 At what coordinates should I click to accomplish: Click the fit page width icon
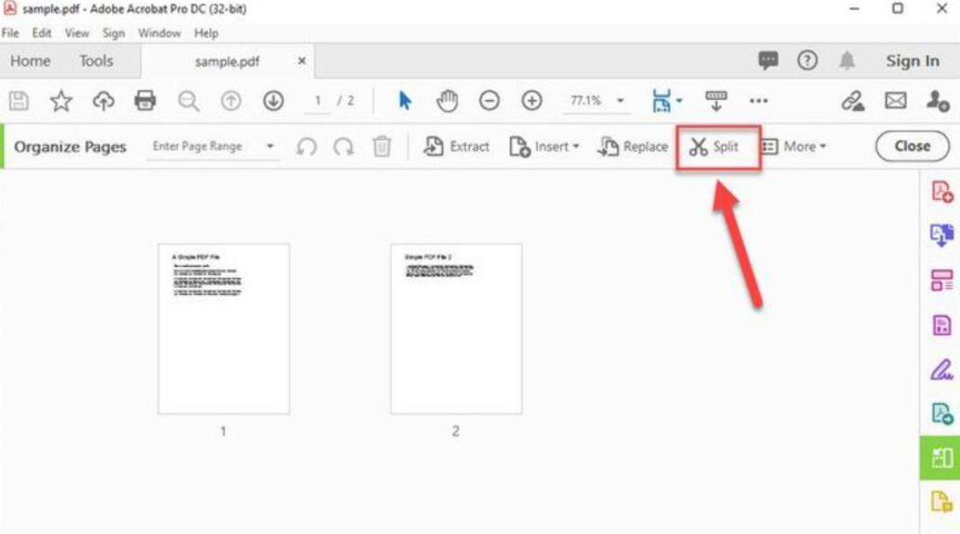(662, 100)
